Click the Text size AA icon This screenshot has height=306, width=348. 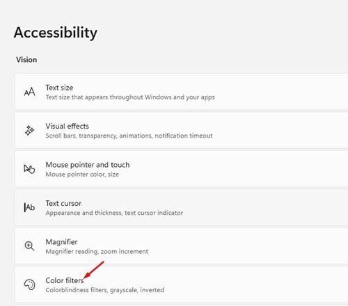coord(30,92)
